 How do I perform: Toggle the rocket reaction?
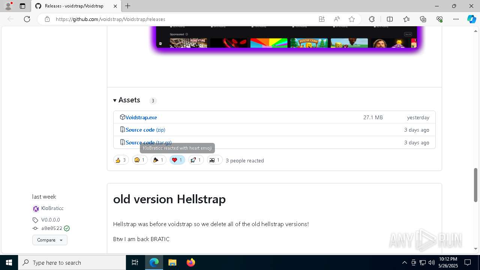click(x=196, y=160)
